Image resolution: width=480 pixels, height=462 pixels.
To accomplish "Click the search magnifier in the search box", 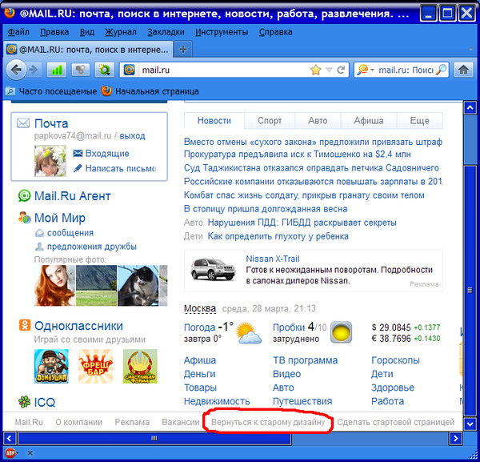I will pos(441,70).
